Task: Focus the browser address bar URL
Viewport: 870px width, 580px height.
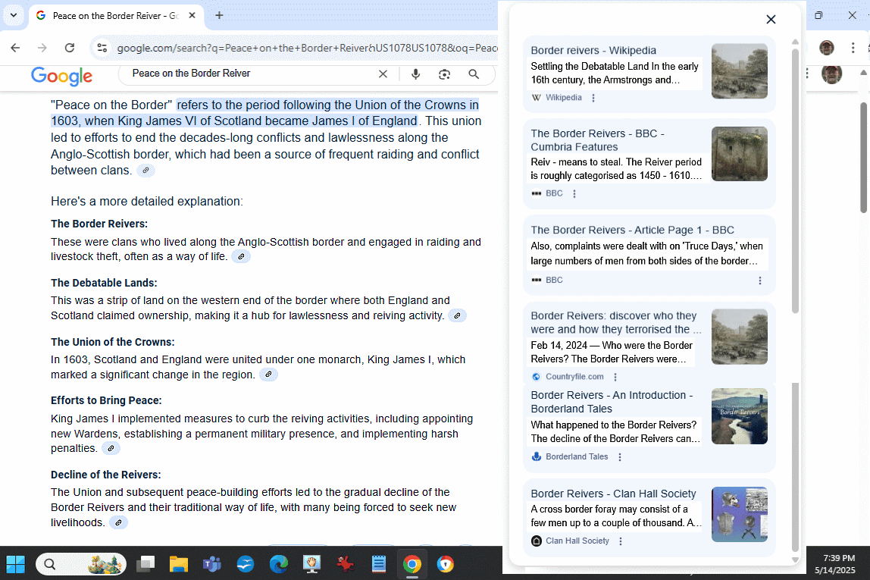Action: (x=307, y=48)
